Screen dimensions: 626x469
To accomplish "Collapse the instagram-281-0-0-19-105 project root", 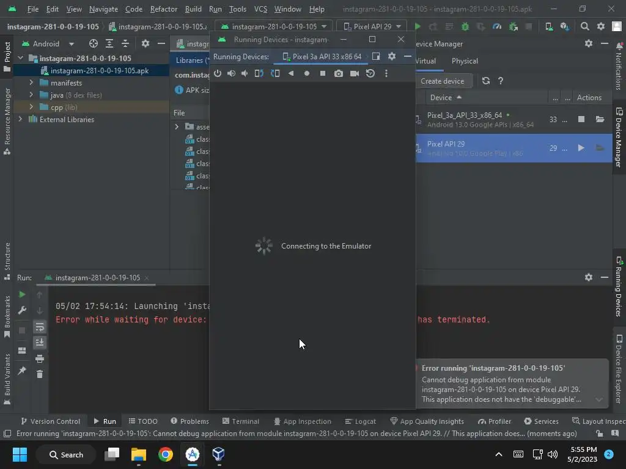I will [20, 58].
